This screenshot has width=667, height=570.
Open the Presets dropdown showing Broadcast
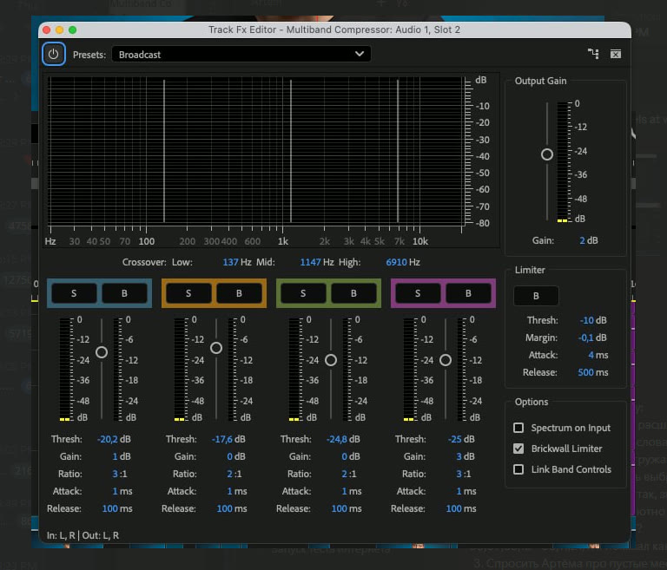click(x=241, y=55)
